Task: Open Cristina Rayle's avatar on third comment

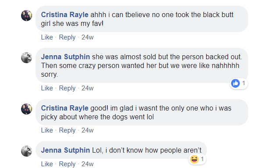Action: [x=26, y=109]
